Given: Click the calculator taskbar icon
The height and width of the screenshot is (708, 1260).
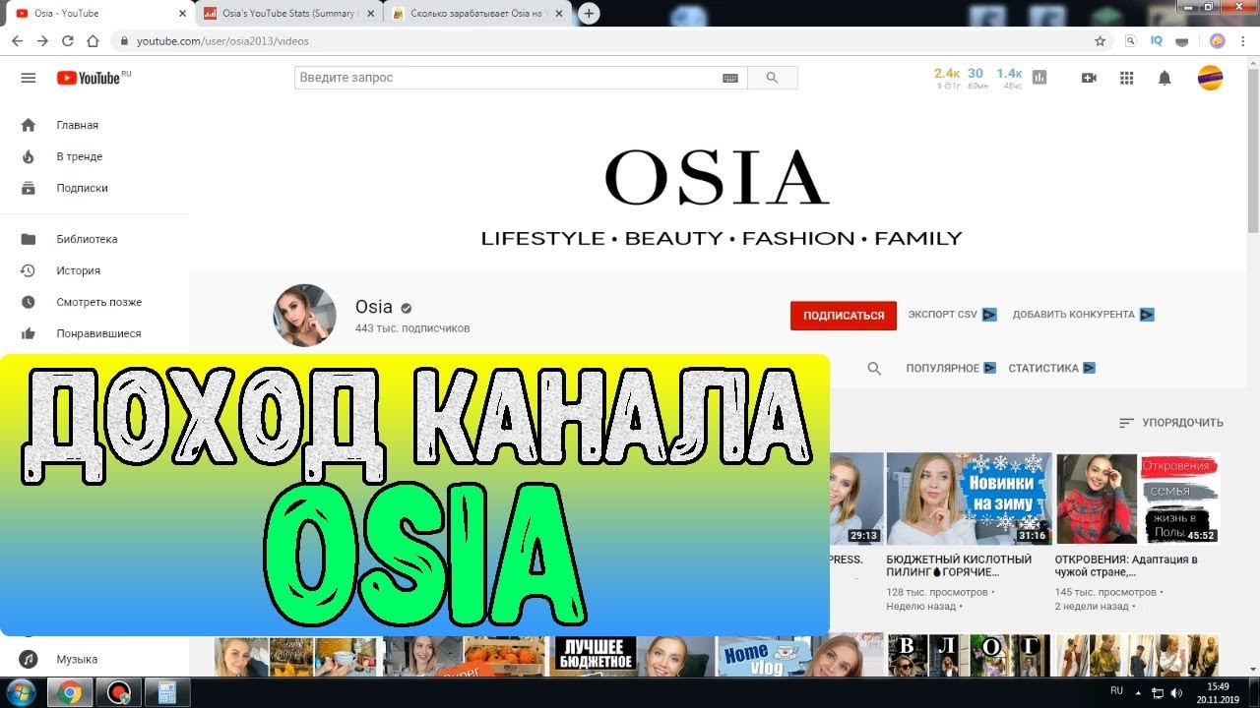Looking at the screenshot, I should (x=166, y=692).
